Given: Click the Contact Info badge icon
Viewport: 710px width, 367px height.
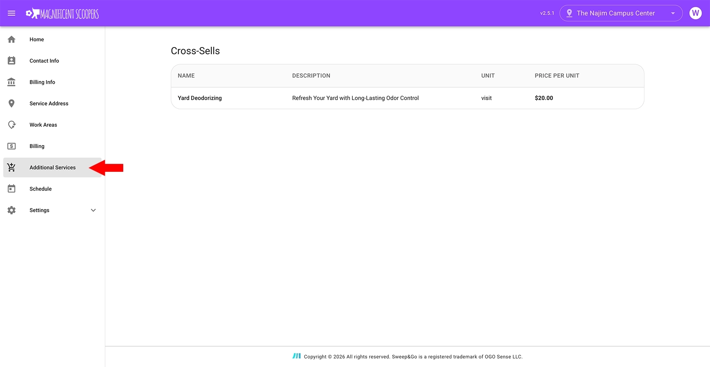Looking at the screenshot, I should click(12, 61).
